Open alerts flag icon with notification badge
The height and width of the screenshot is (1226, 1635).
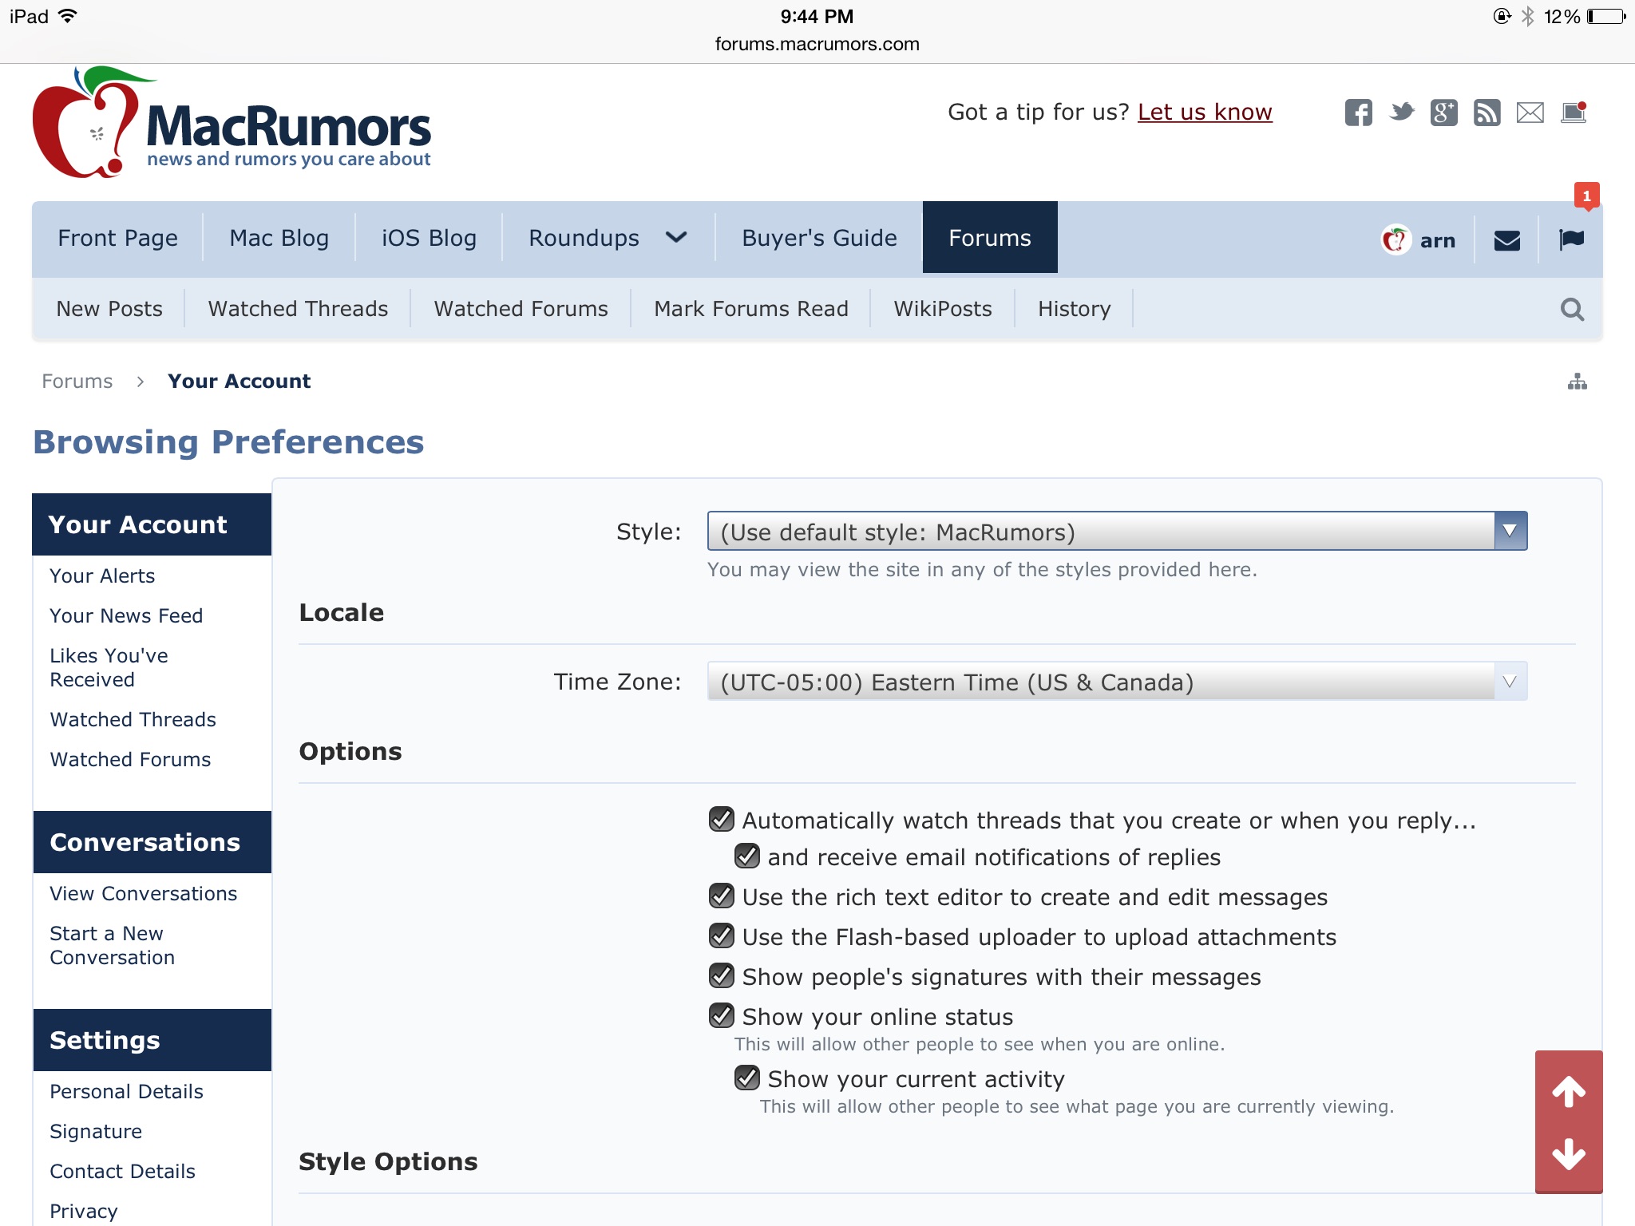[x=1571, y=239]
